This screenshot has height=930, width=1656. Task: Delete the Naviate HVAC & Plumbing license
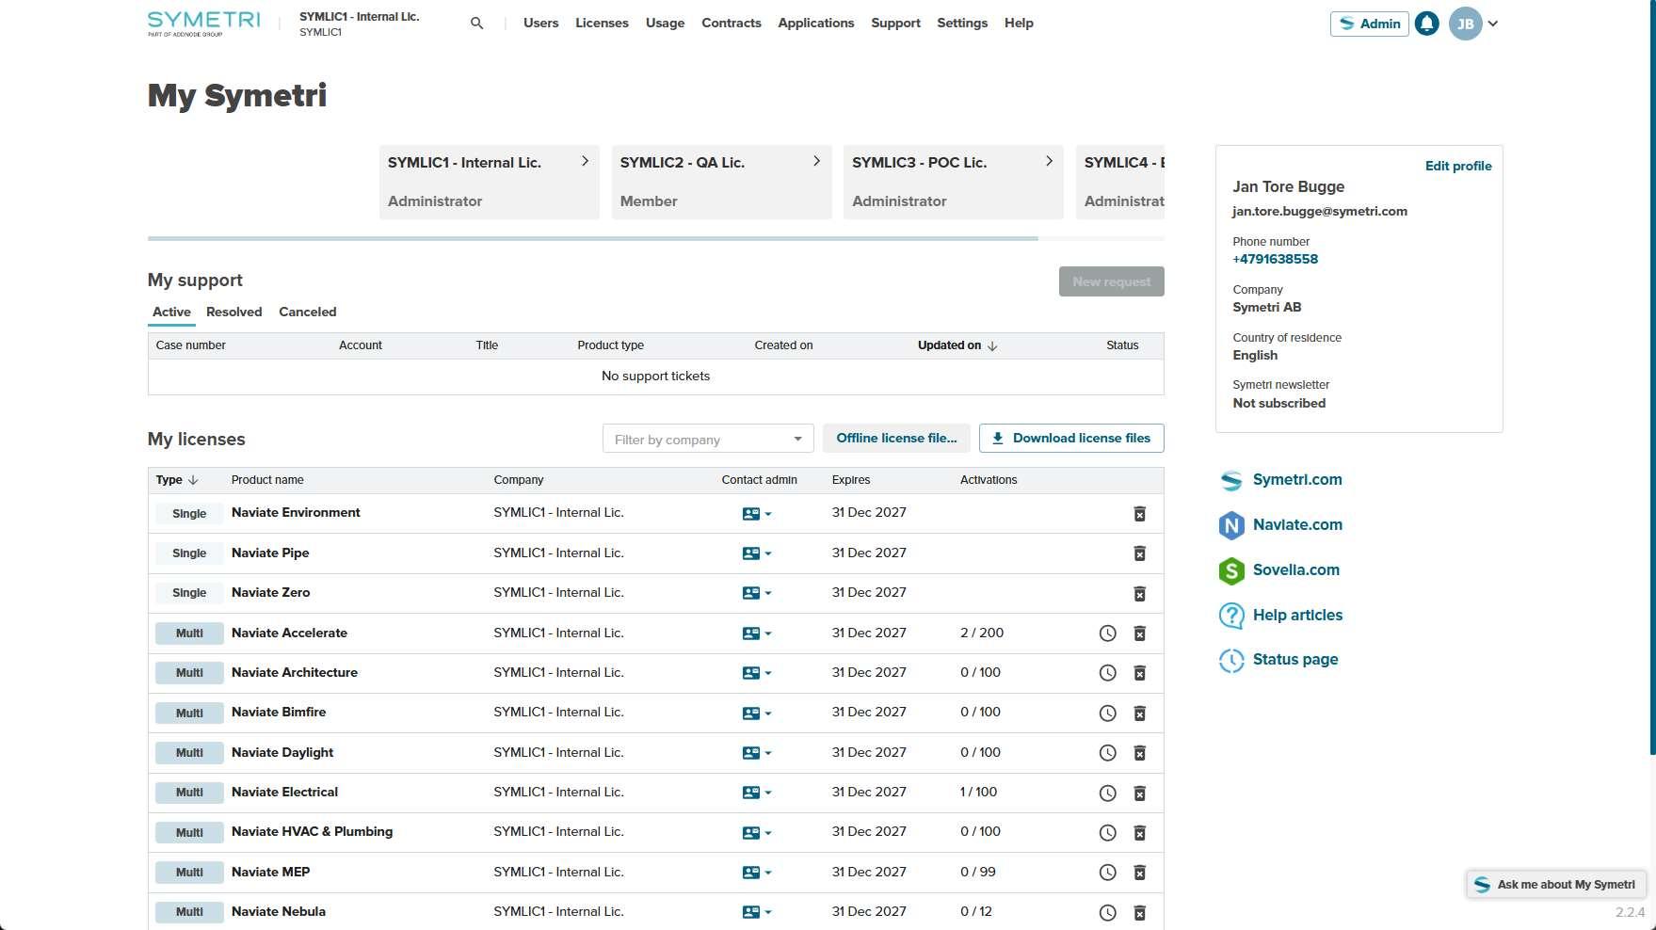point(1139,833)
